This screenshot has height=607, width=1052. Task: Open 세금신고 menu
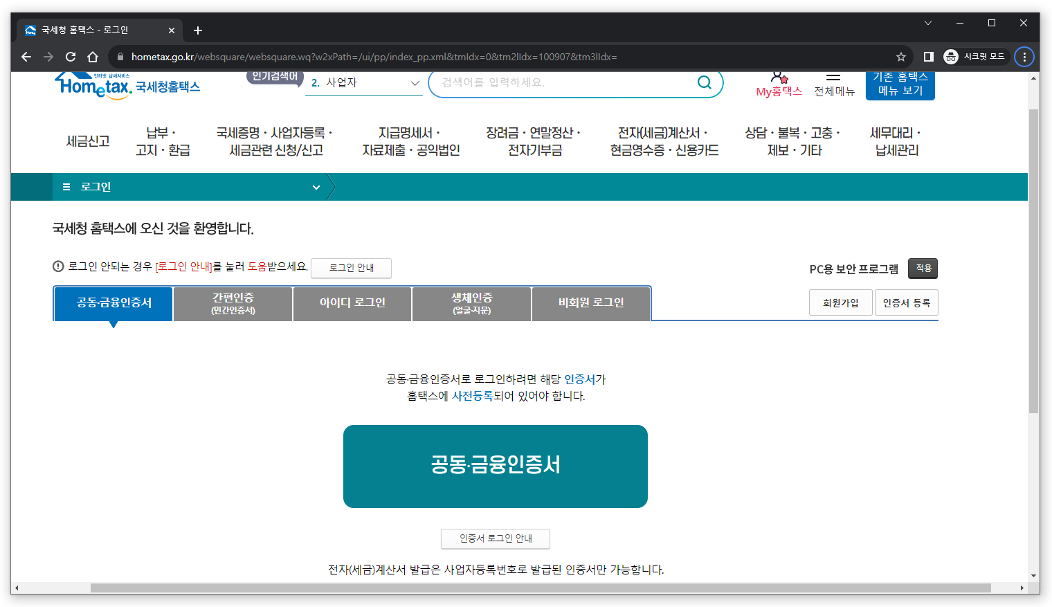88,141
